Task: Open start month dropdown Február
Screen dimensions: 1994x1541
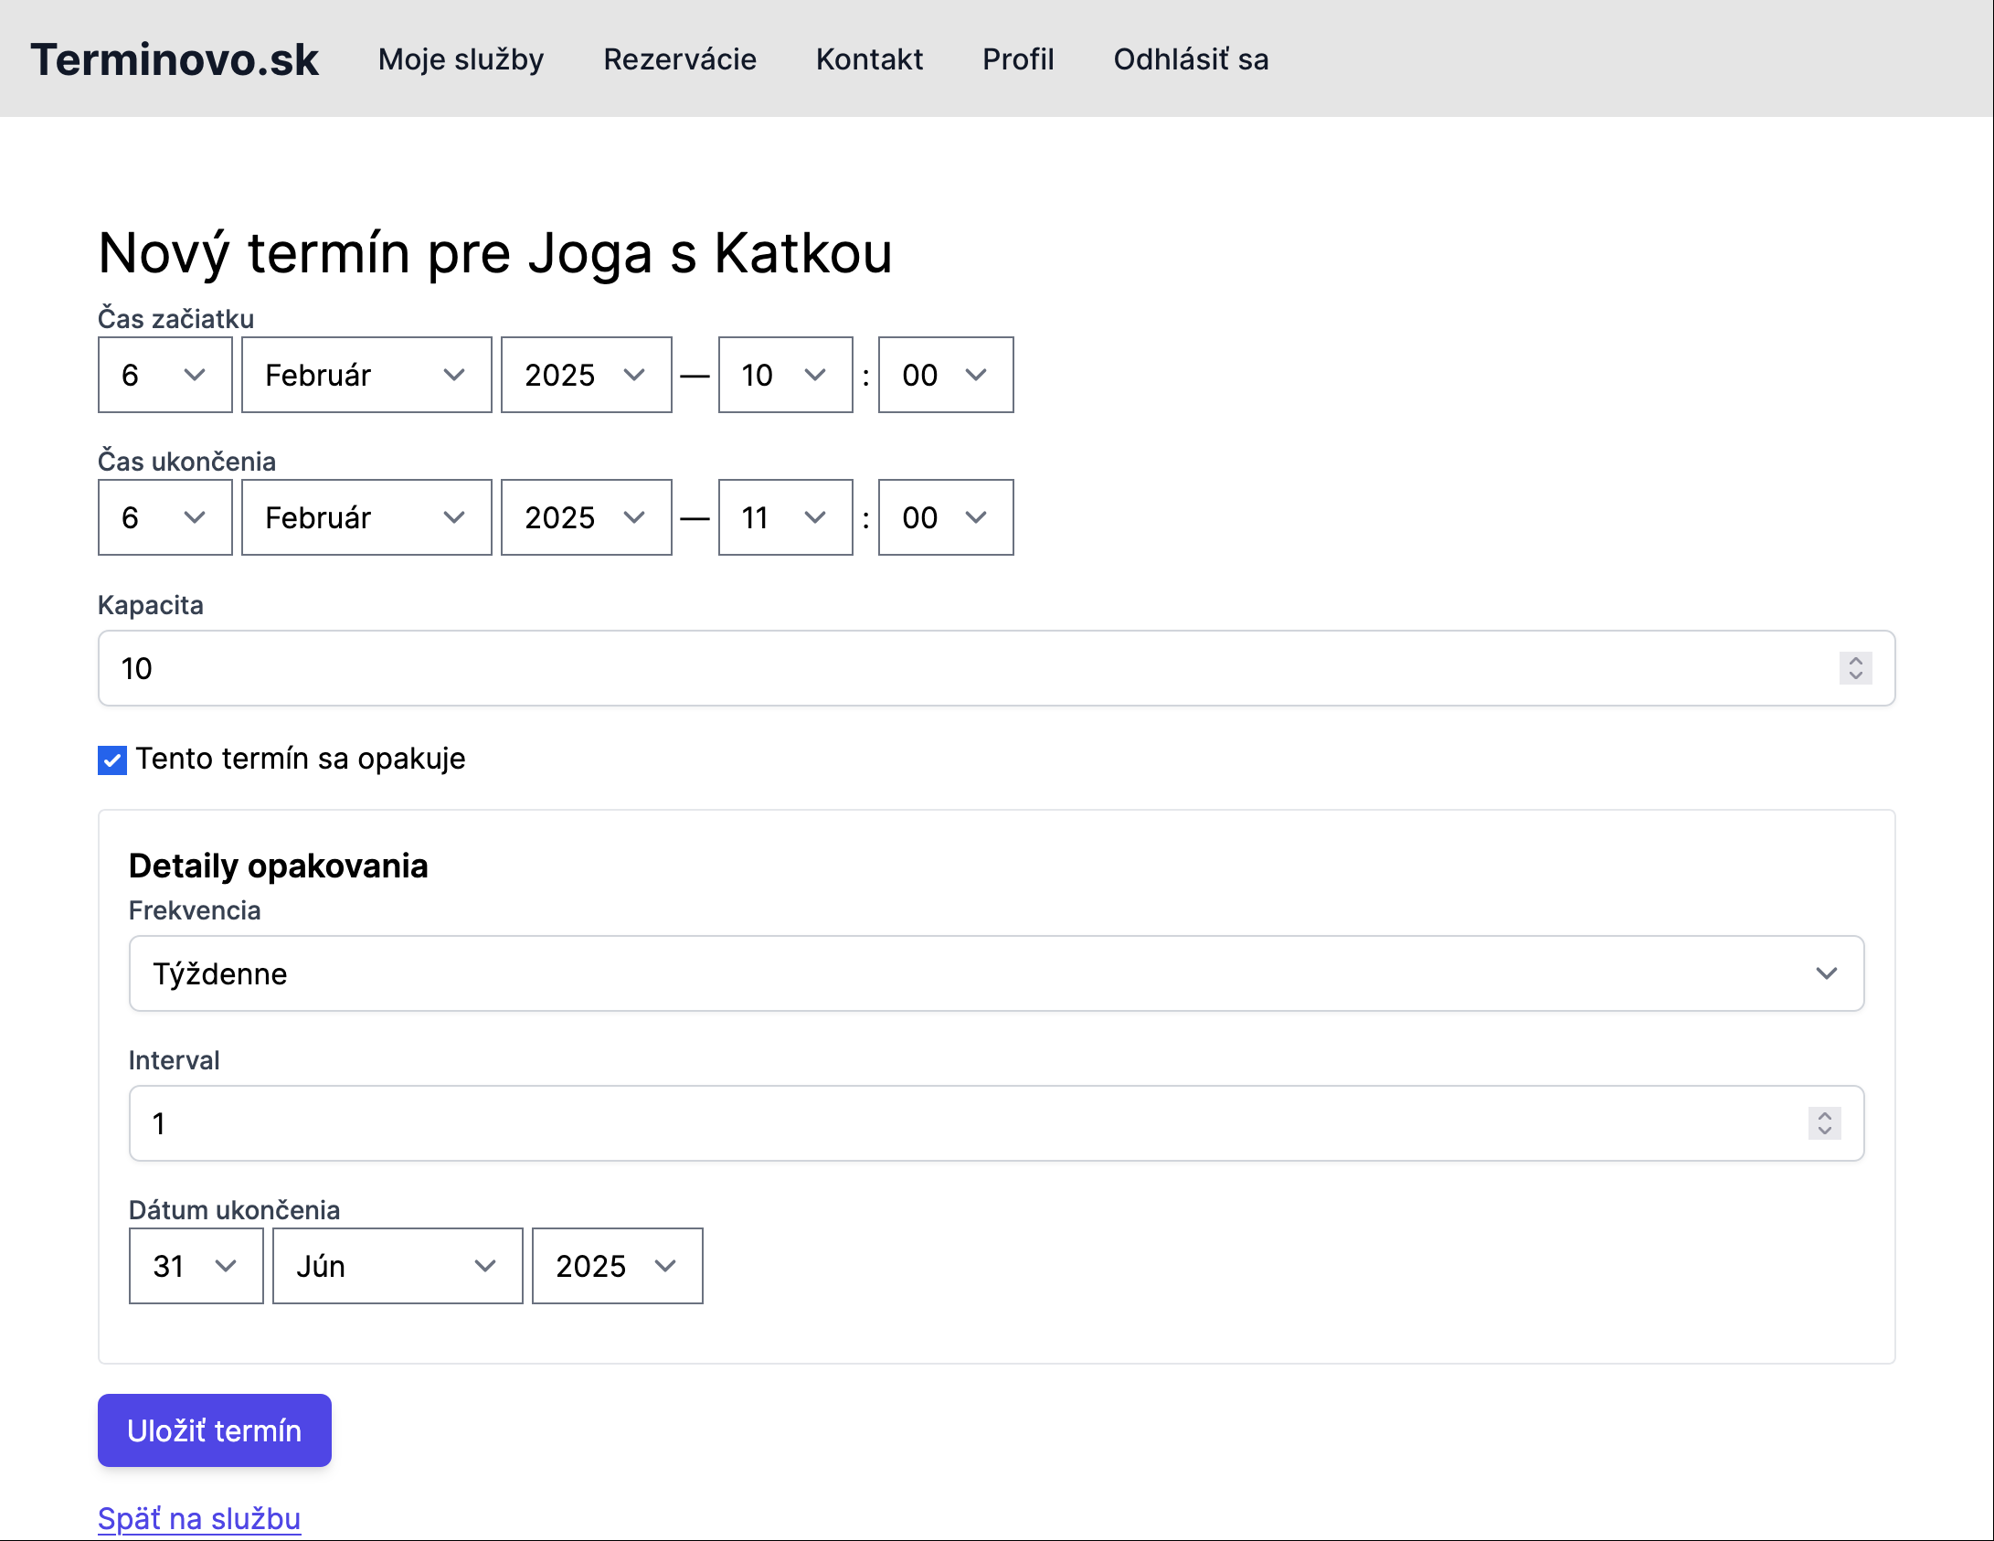Action: tap(366, 375)
